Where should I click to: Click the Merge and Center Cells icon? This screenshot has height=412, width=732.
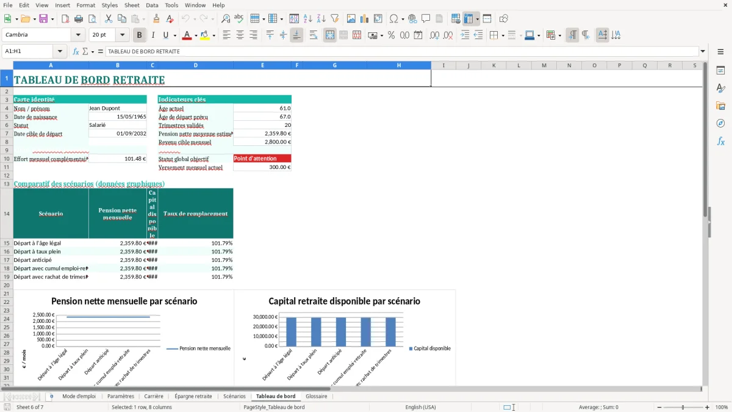[330, 35]
